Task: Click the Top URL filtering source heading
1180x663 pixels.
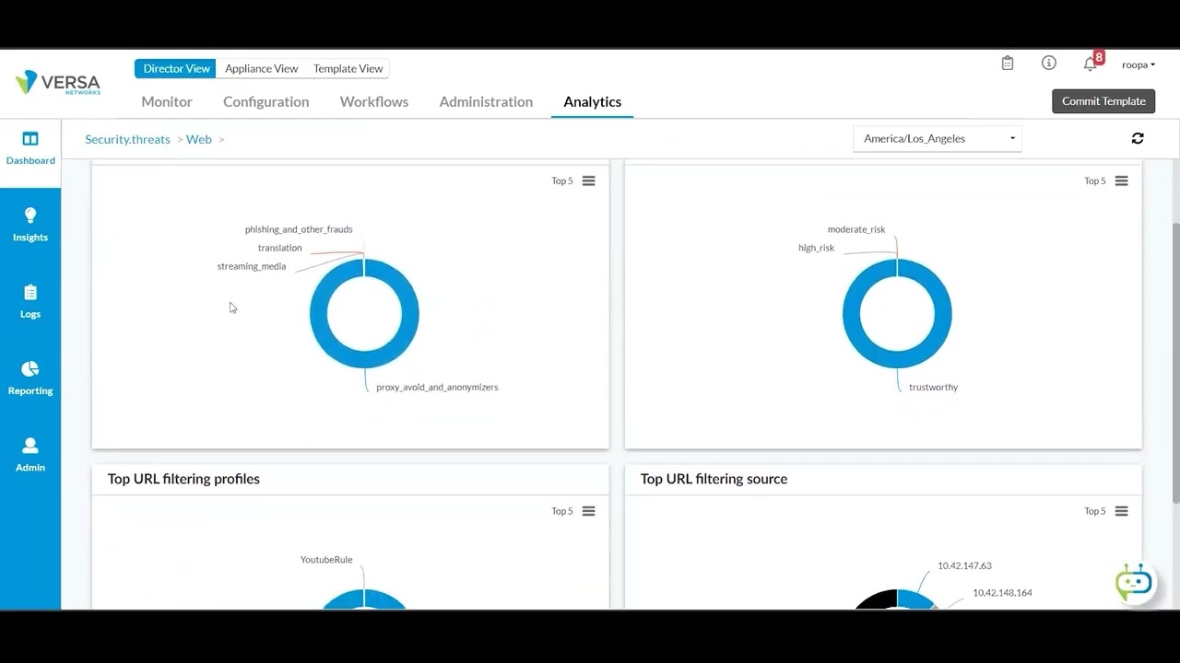Action: click(714, 479)
